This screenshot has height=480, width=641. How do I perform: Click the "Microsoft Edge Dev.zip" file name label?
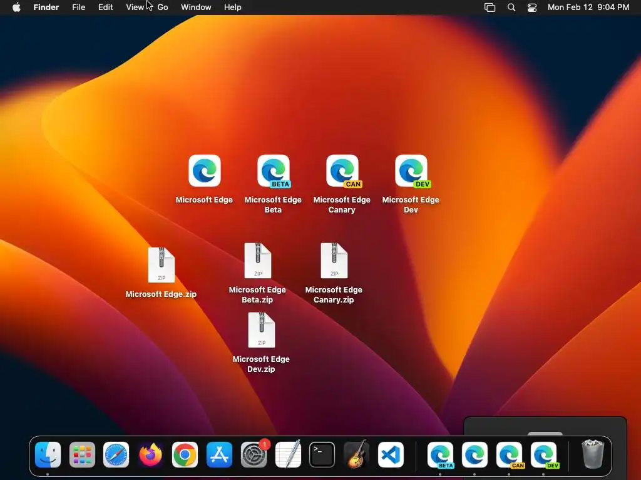pyautogui.click(x=261, y=364)
